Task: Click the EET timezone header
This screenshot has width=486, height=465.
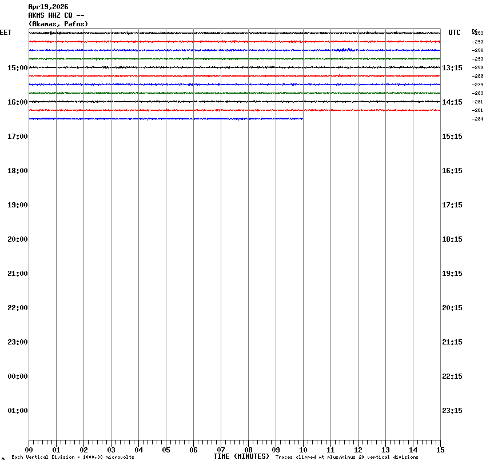Action: coord(6,33)
